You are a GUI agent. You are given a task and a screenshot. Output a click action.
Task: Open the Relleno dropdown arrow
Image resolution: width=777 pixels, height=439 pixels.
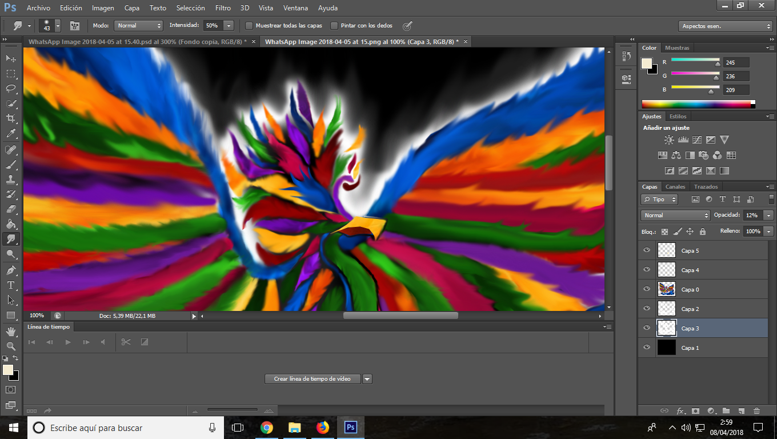(x=769, y=232)
